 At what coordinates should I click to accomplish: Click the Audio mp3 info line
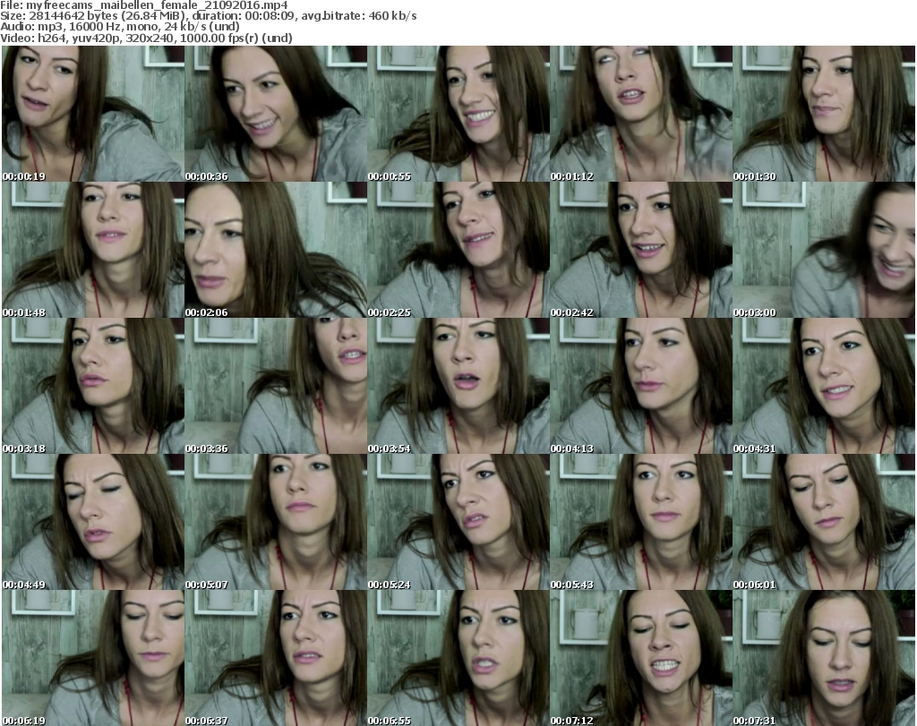(x=120, y=27)
